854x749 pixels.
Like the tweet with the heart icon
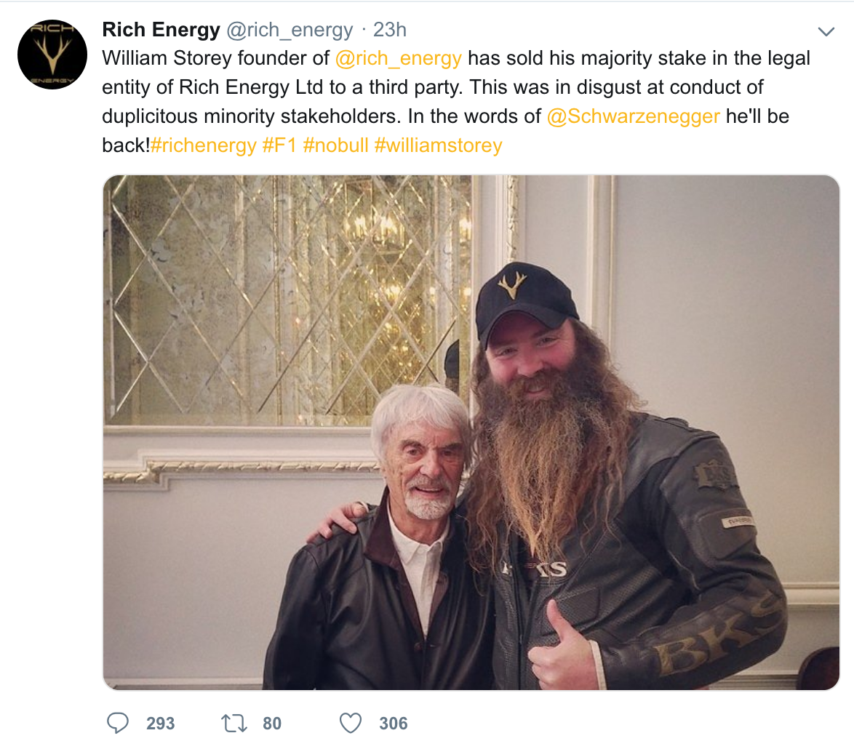(x=350, y=723)
